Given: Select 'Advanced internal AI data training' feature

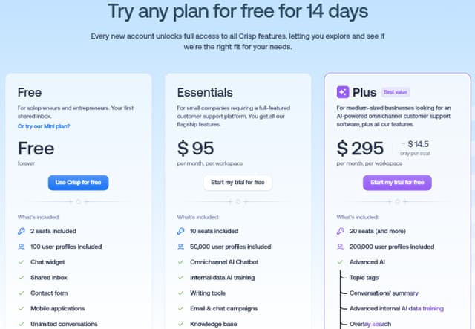Looking at the screenshot, I should tap(396, 309).
